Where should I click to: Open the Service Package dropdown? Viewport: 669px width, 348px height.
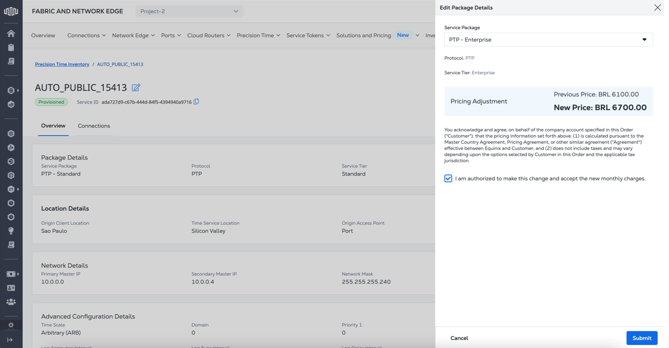point(548,39)
